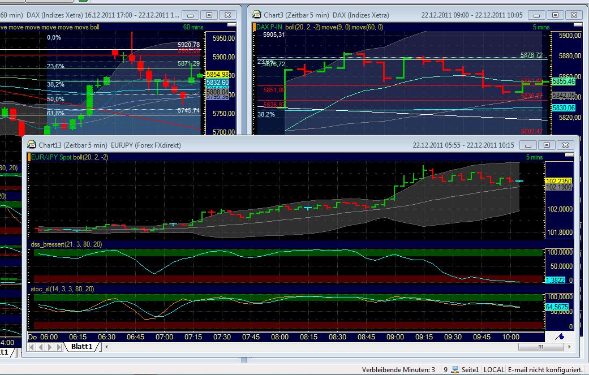Click the boll(20, 2, -2) indicator label
The height and width of the screenshot is (375, 589).
pyautogui.click(x=91, y=157)
